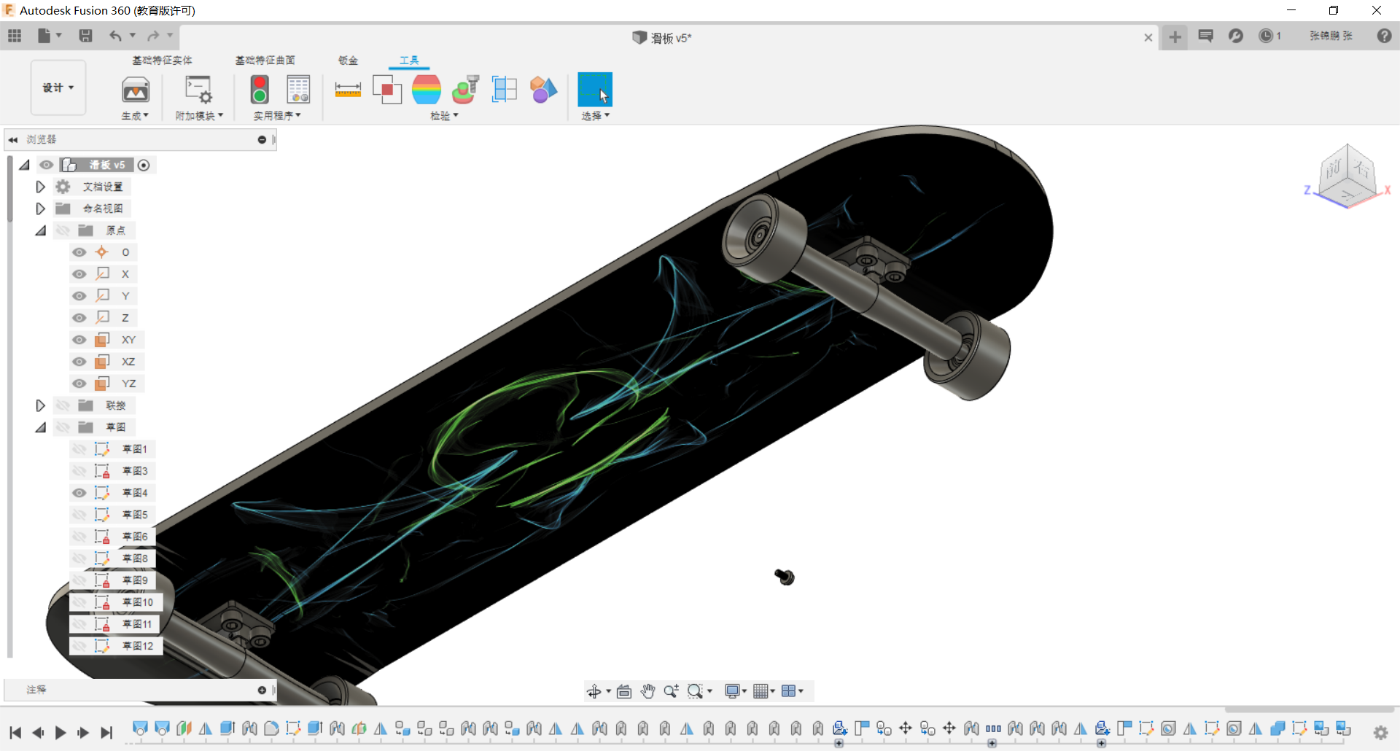Open the Zebra/curvature analysis striped icon
The height and width of the screenshot is (751, 1400).
pos(427,90)
